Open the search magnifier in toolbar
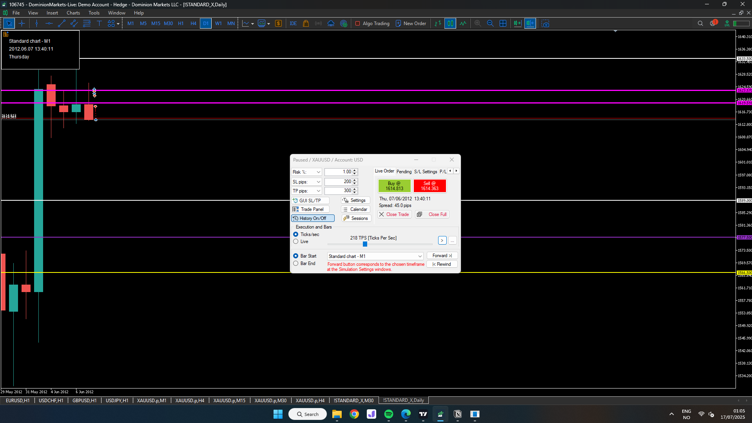The height and width of the screenshot is (423, 752). (x=700, y=24)
